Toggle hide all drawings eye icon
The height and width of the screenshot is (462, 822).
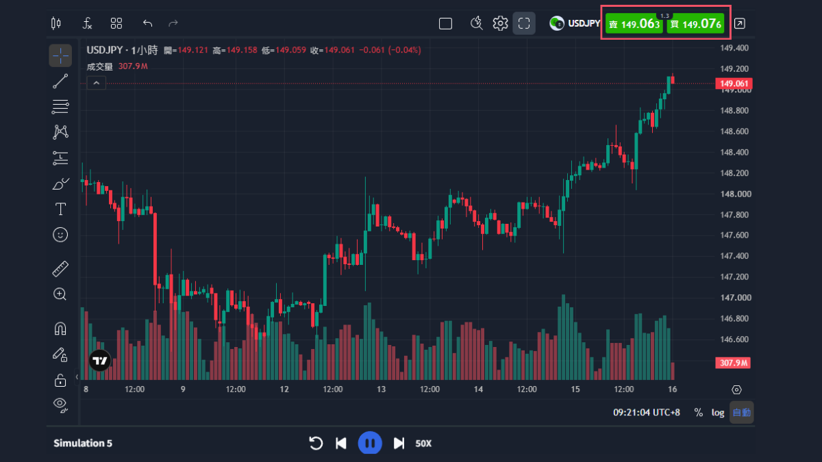[60, 405]
